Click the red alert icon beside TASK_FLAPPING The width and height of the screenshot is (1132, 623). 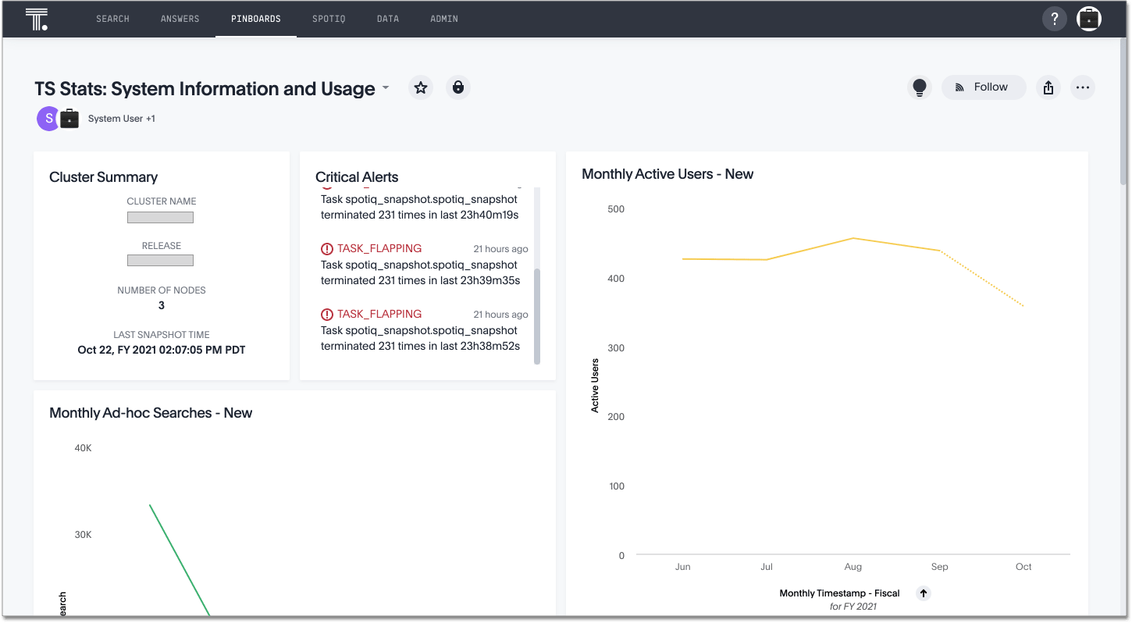pos(327,248)
